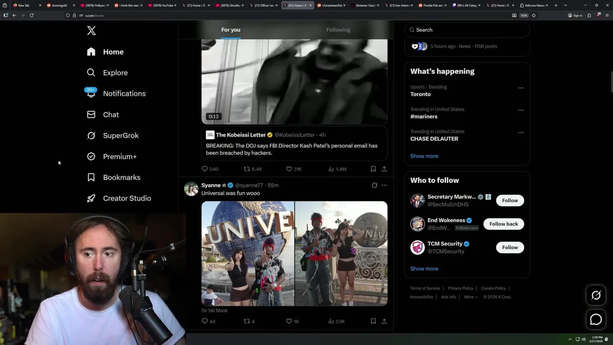This screenshot has height=345, width=613.
Task: Click the X logo in sidebar
Action: point(91,31)
